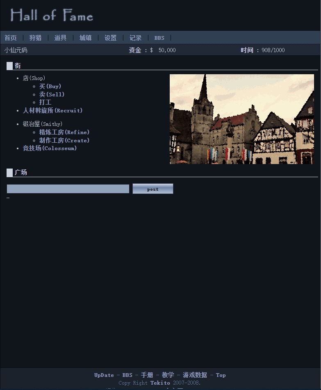The height and width of the screenshot is (390, 321).
Task: Focus the 广场 message input field
Action: tap(68, 189)
